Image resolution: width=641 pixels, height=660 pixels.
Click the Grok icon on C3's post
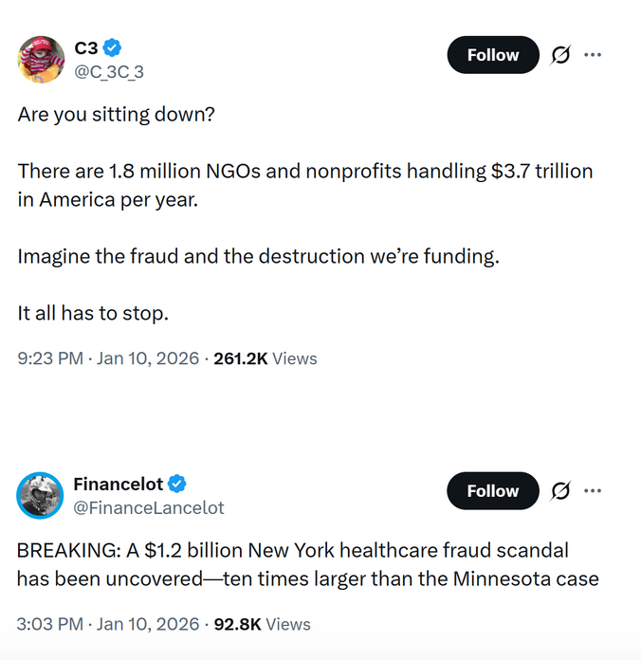560,55
